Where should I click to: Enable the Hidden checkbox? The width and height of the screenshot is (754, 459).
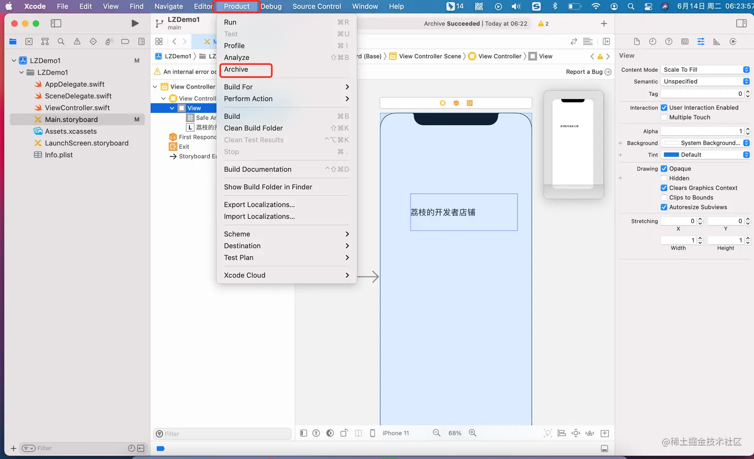pos(664,178)
